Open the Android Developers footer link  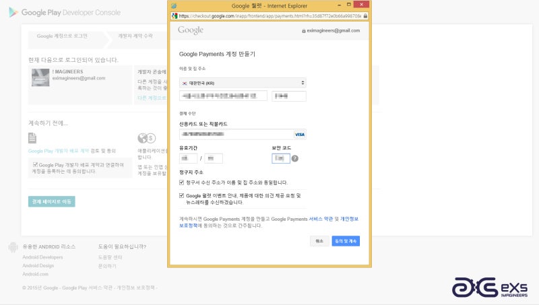tap(42, 257)
